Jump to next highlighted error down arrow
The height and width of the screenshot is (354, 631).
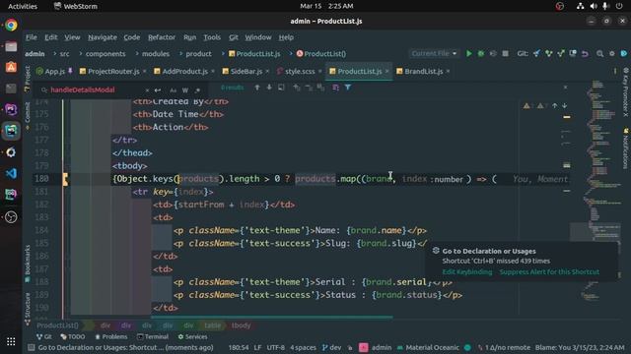[x=565, y=105]
